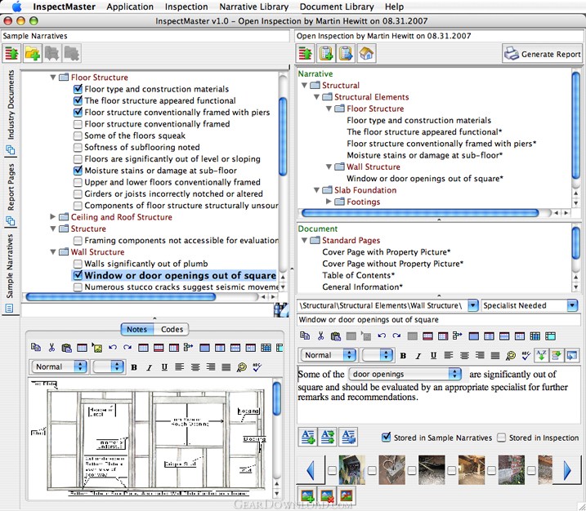The image size is (586, 511).
Task: Click Copy icon in the Notes editor toolbar
Action: (x=36, y=348)
